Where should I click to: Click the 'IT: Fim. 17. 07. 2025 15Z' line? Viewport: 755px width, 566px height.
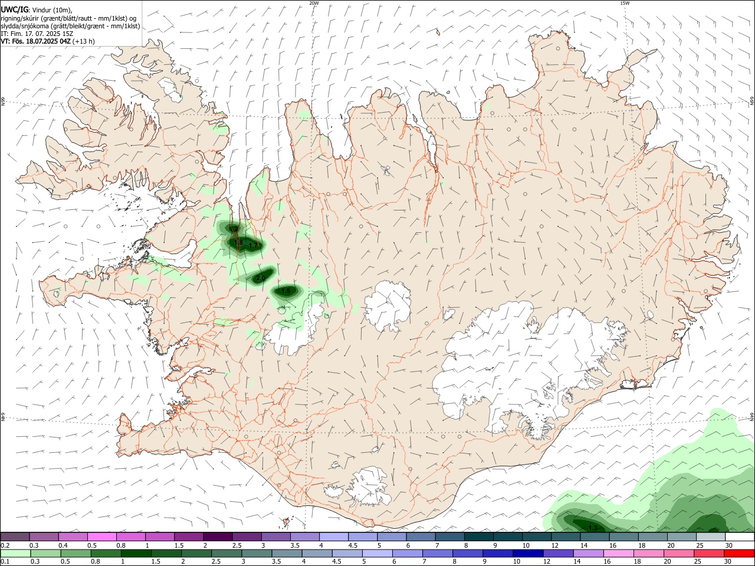tap(37, 34)
